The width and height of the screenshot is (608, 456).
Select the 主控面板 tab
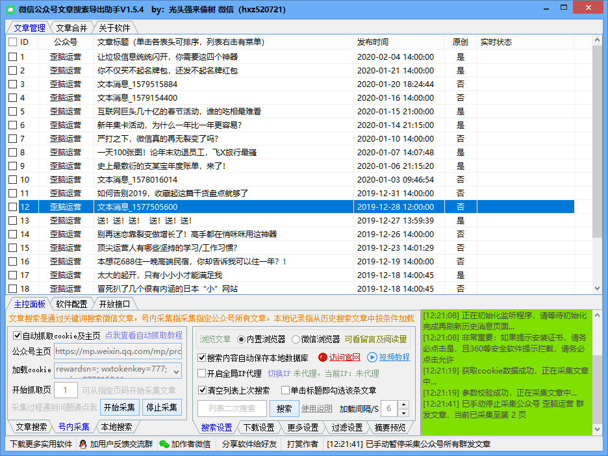[29, 304]
